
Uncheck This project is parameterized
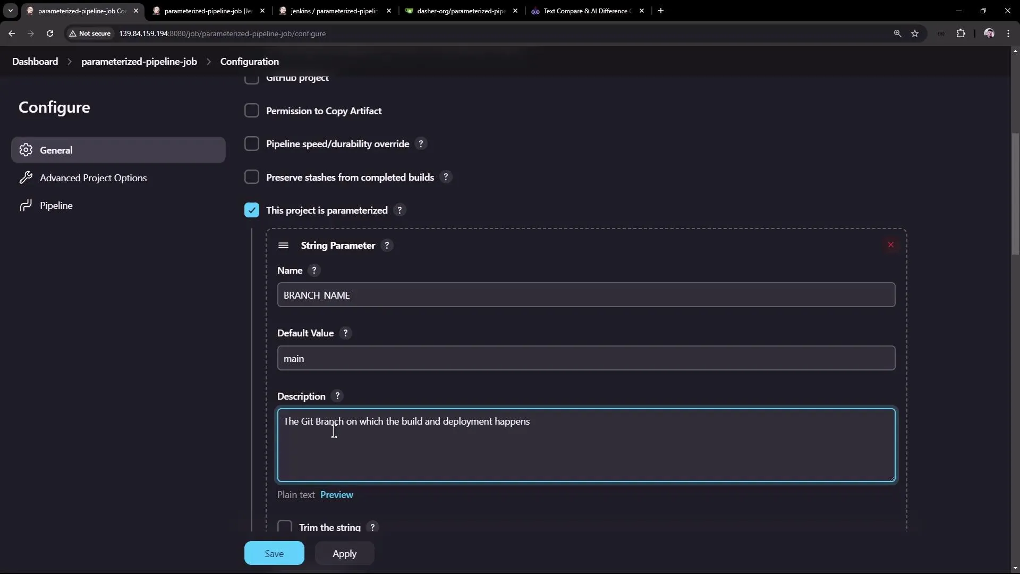[252, 209]
